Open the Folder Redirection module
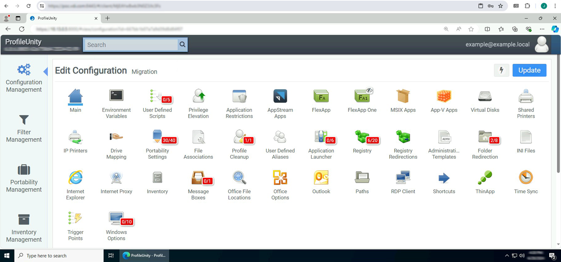561x262 pixels. coord(485,137)
